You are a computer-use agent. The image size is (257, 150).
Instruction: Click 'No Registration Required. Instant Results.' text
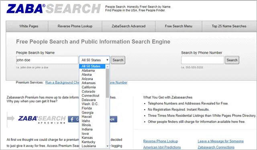click(x=178, y=109)
